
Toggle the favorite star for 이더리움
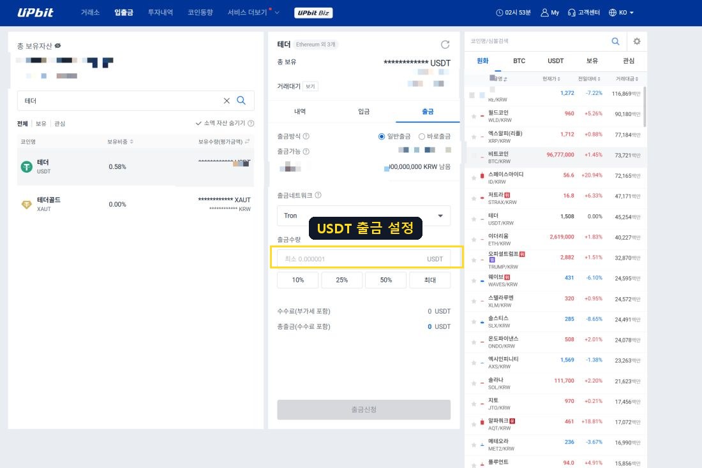[x=474, y=239]
